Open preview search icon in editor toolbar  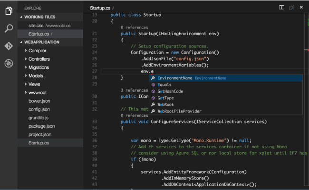(x=291, y=8)
